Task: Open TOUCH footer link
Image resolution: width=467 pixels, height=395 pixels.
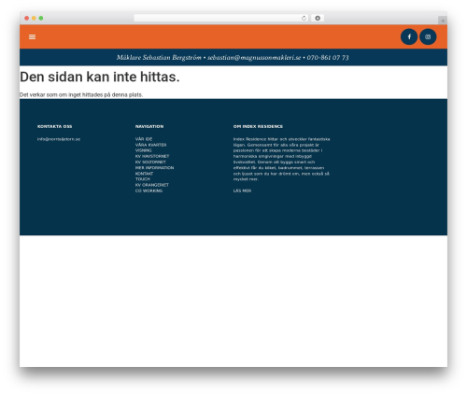Action: click(143, 179)
